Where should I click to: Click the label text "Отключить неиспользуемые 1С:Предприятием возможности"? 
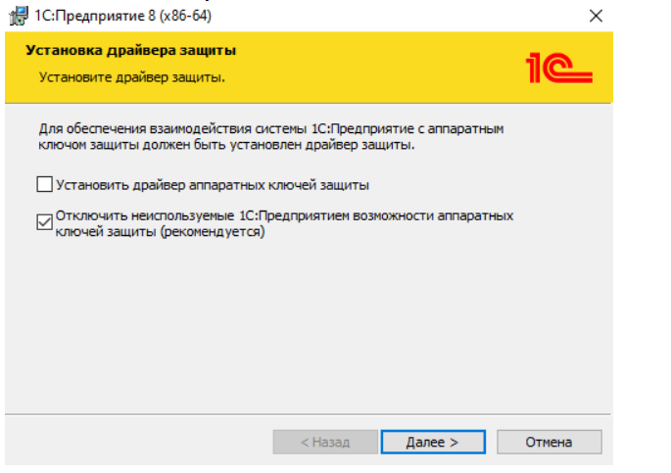tap(285, 214)
